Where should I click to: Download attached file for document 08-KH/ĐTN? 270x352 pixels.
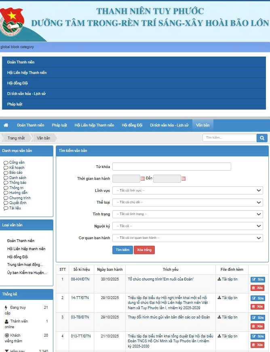pos(228,279)
